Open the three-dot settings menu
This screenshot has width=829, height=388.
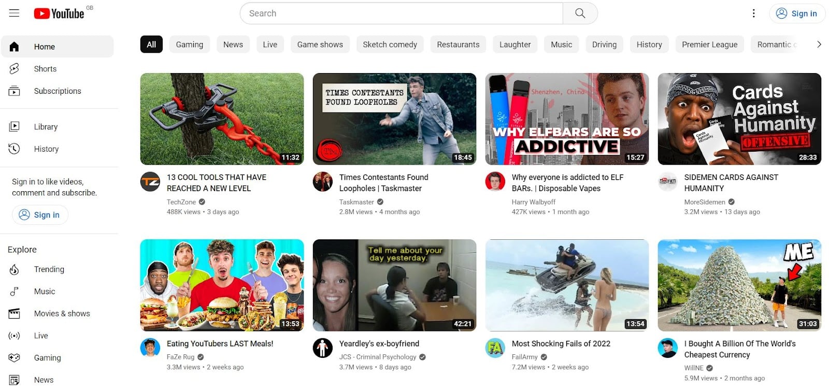click(x=753, y=13)
